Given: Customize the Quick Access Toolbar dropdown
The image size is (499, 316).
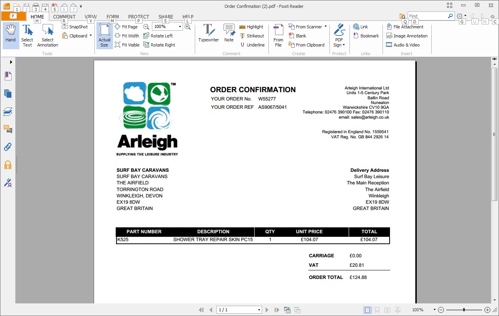Looking at the screenshot, I should [x=81, y=6].
